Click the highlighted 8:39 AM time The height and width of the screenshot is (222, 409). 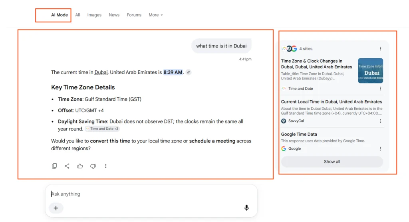pyautogui.click(x=173, y=72)
